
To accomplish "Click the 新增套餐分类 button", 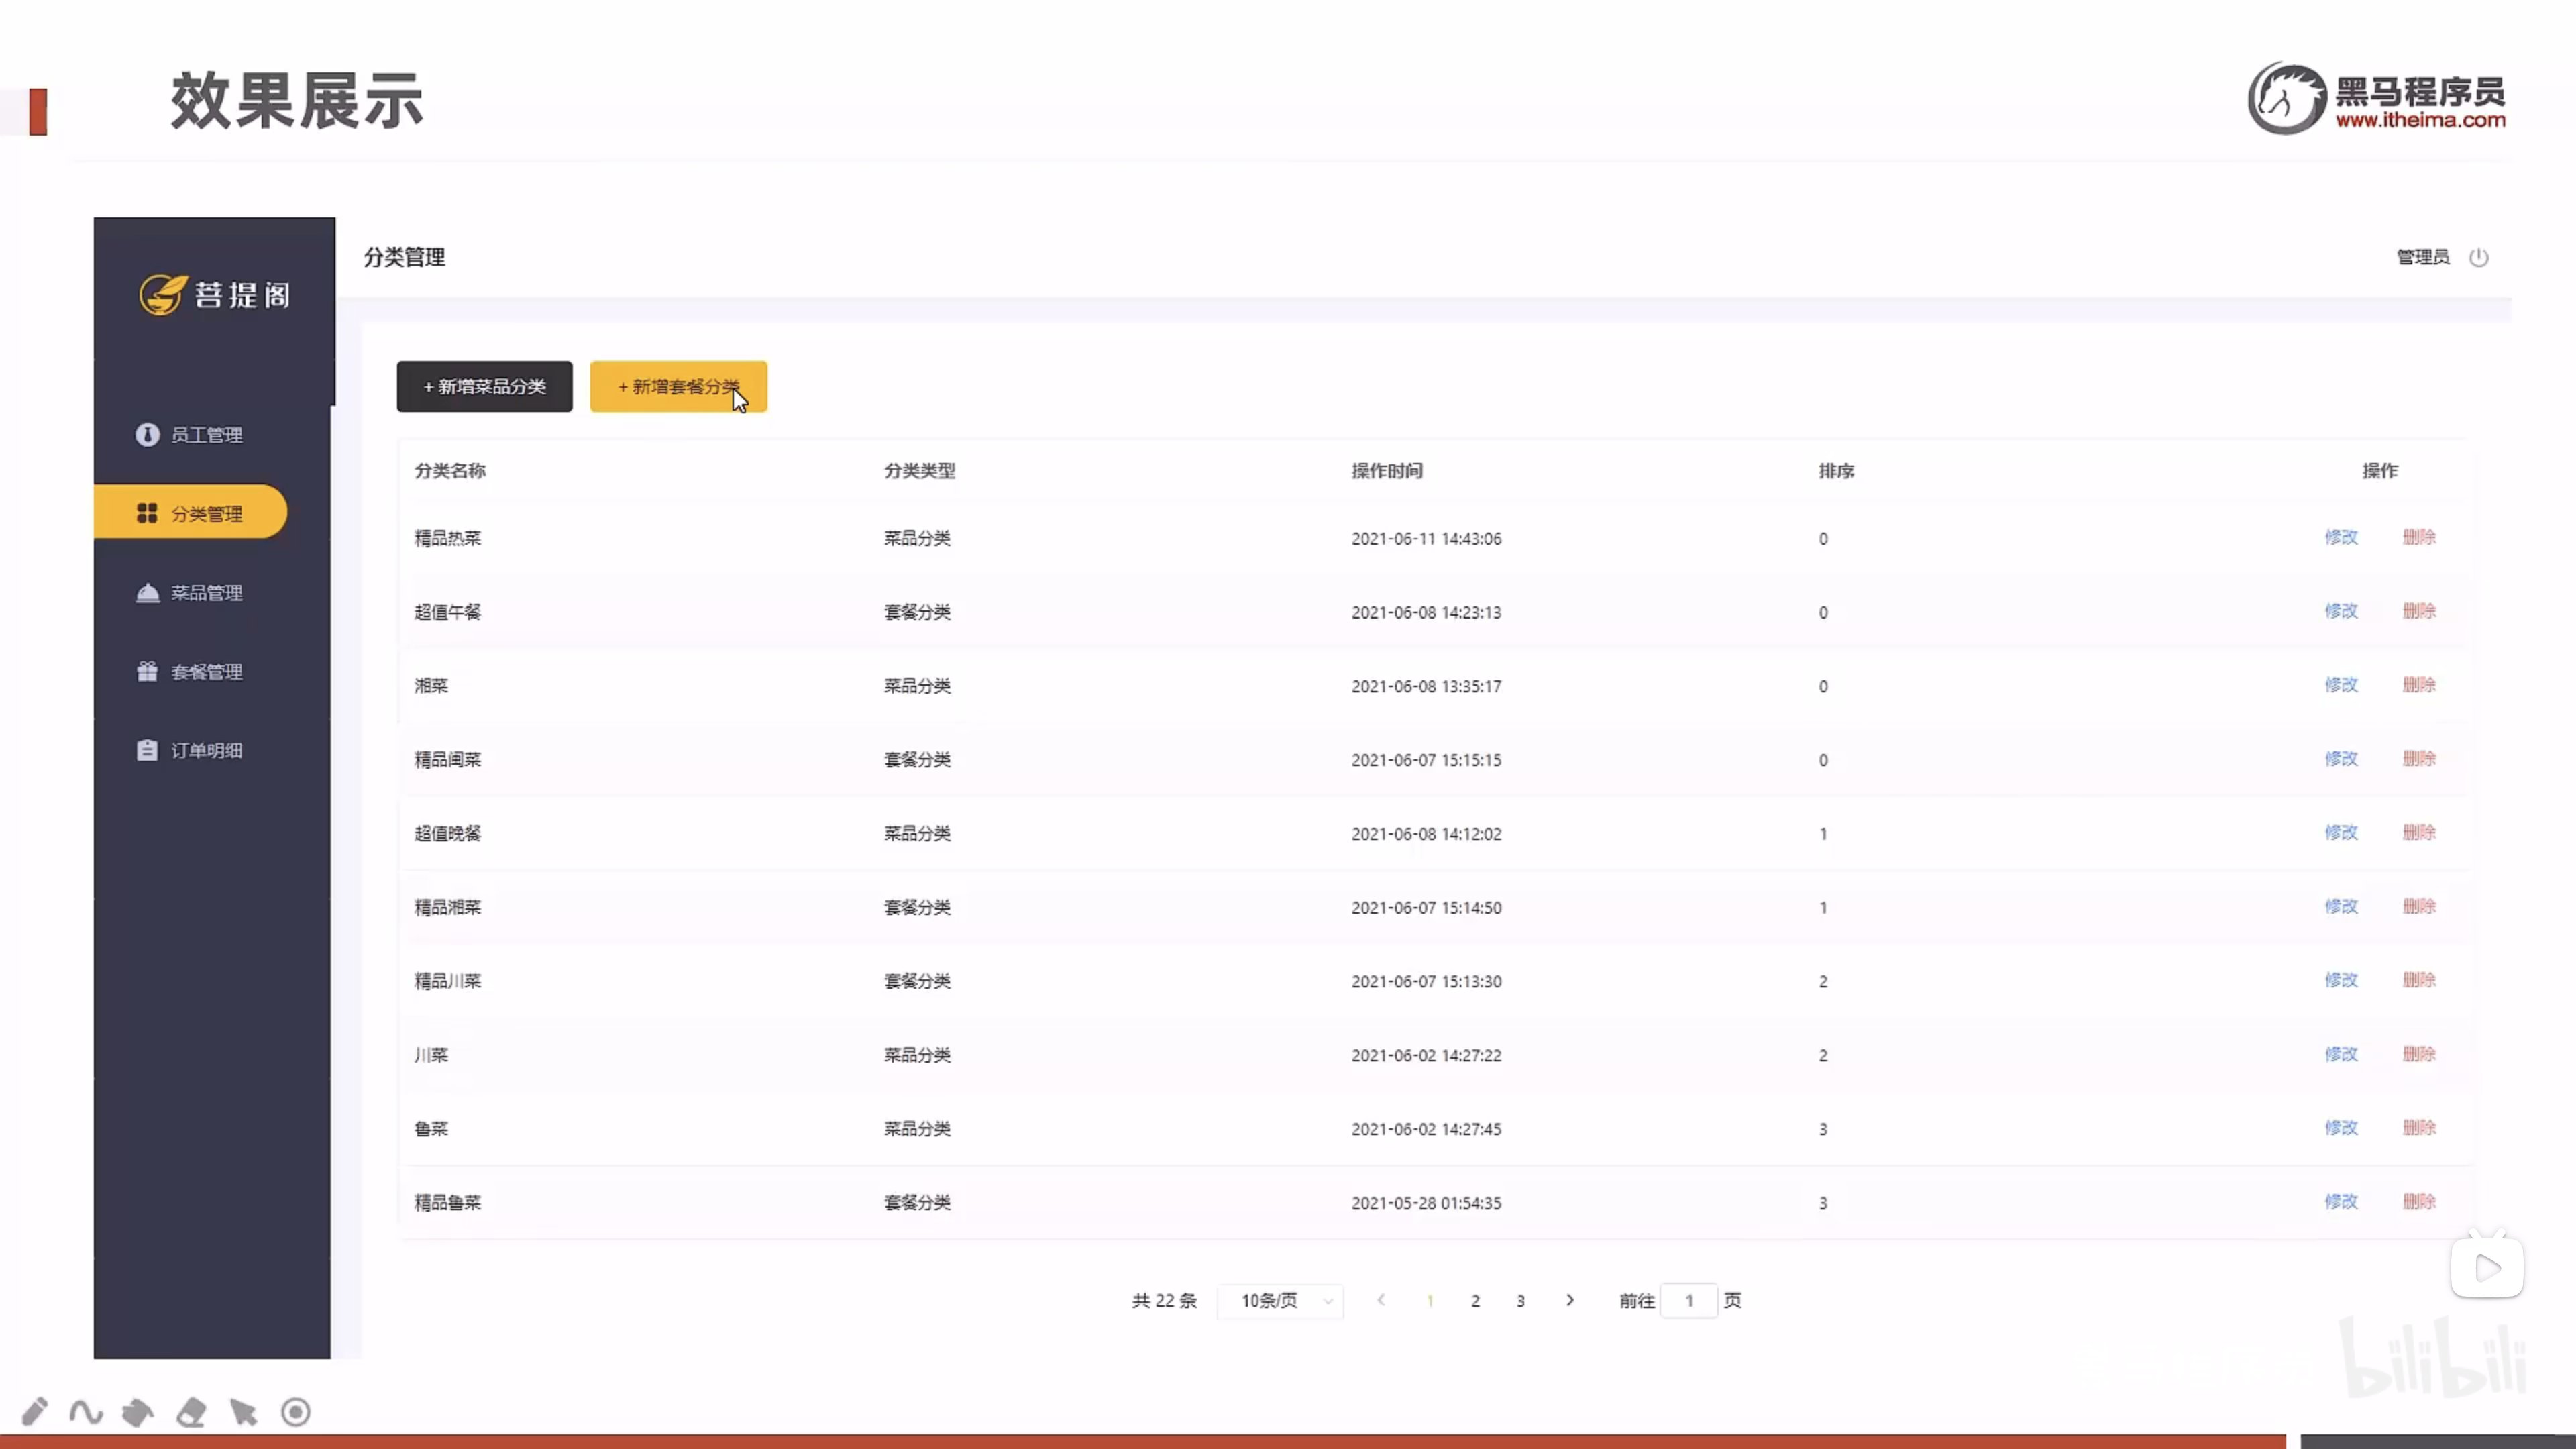I will tap(678, 386).
